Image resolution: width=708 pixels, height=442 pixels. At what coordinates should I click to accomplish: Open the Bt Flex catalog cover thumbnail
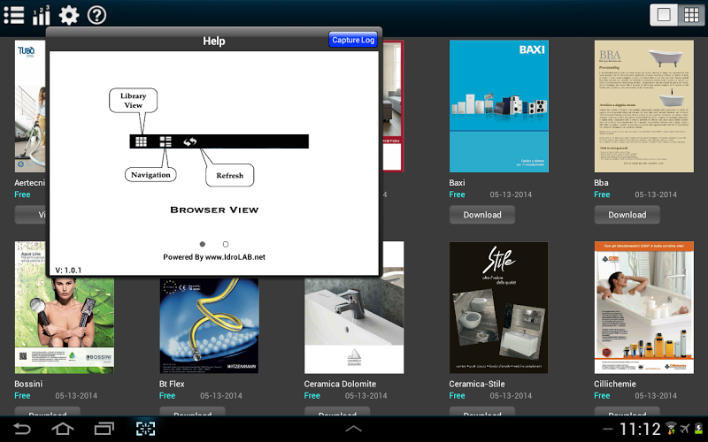coord(209,325)
